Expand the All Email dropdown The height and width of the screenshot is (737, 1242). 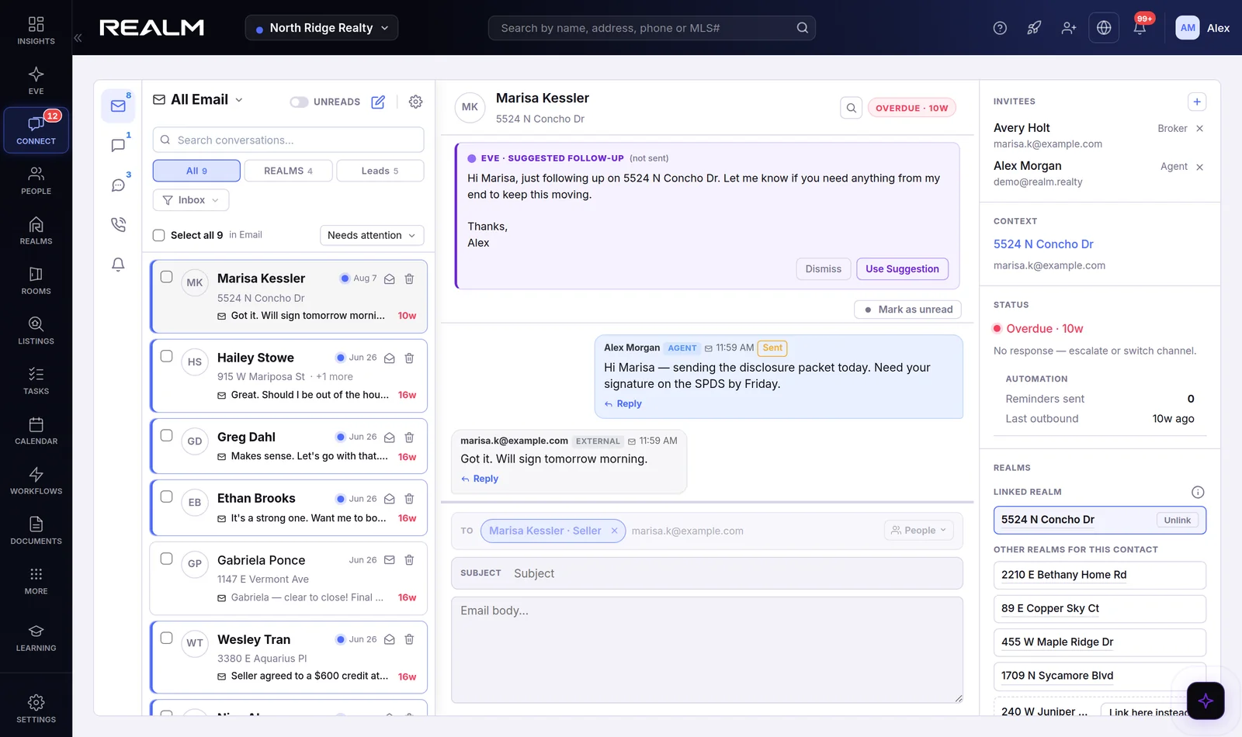tap(198, 99)
